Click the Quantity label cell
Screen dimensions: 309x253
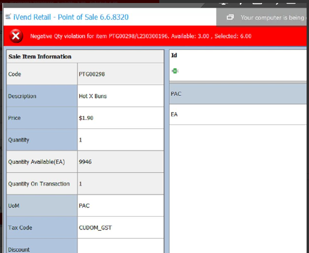click(42, 140)
